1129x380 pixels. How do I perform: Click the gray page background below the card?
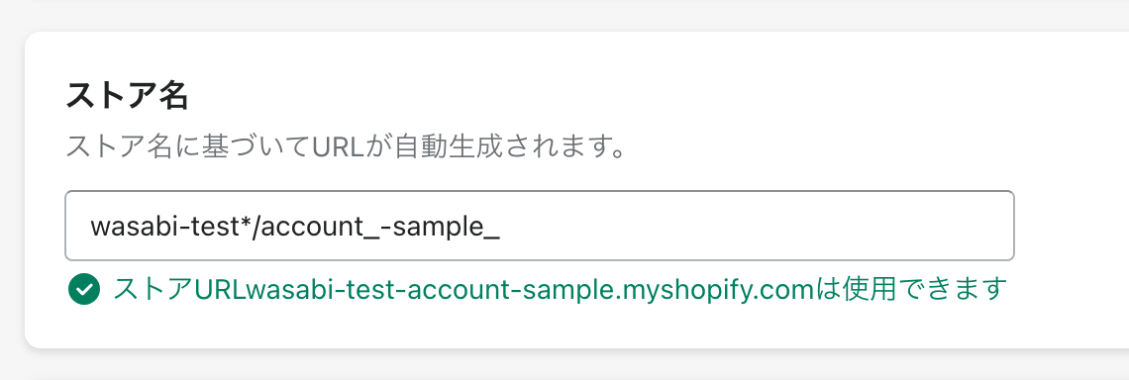click(x=564, y=365)
